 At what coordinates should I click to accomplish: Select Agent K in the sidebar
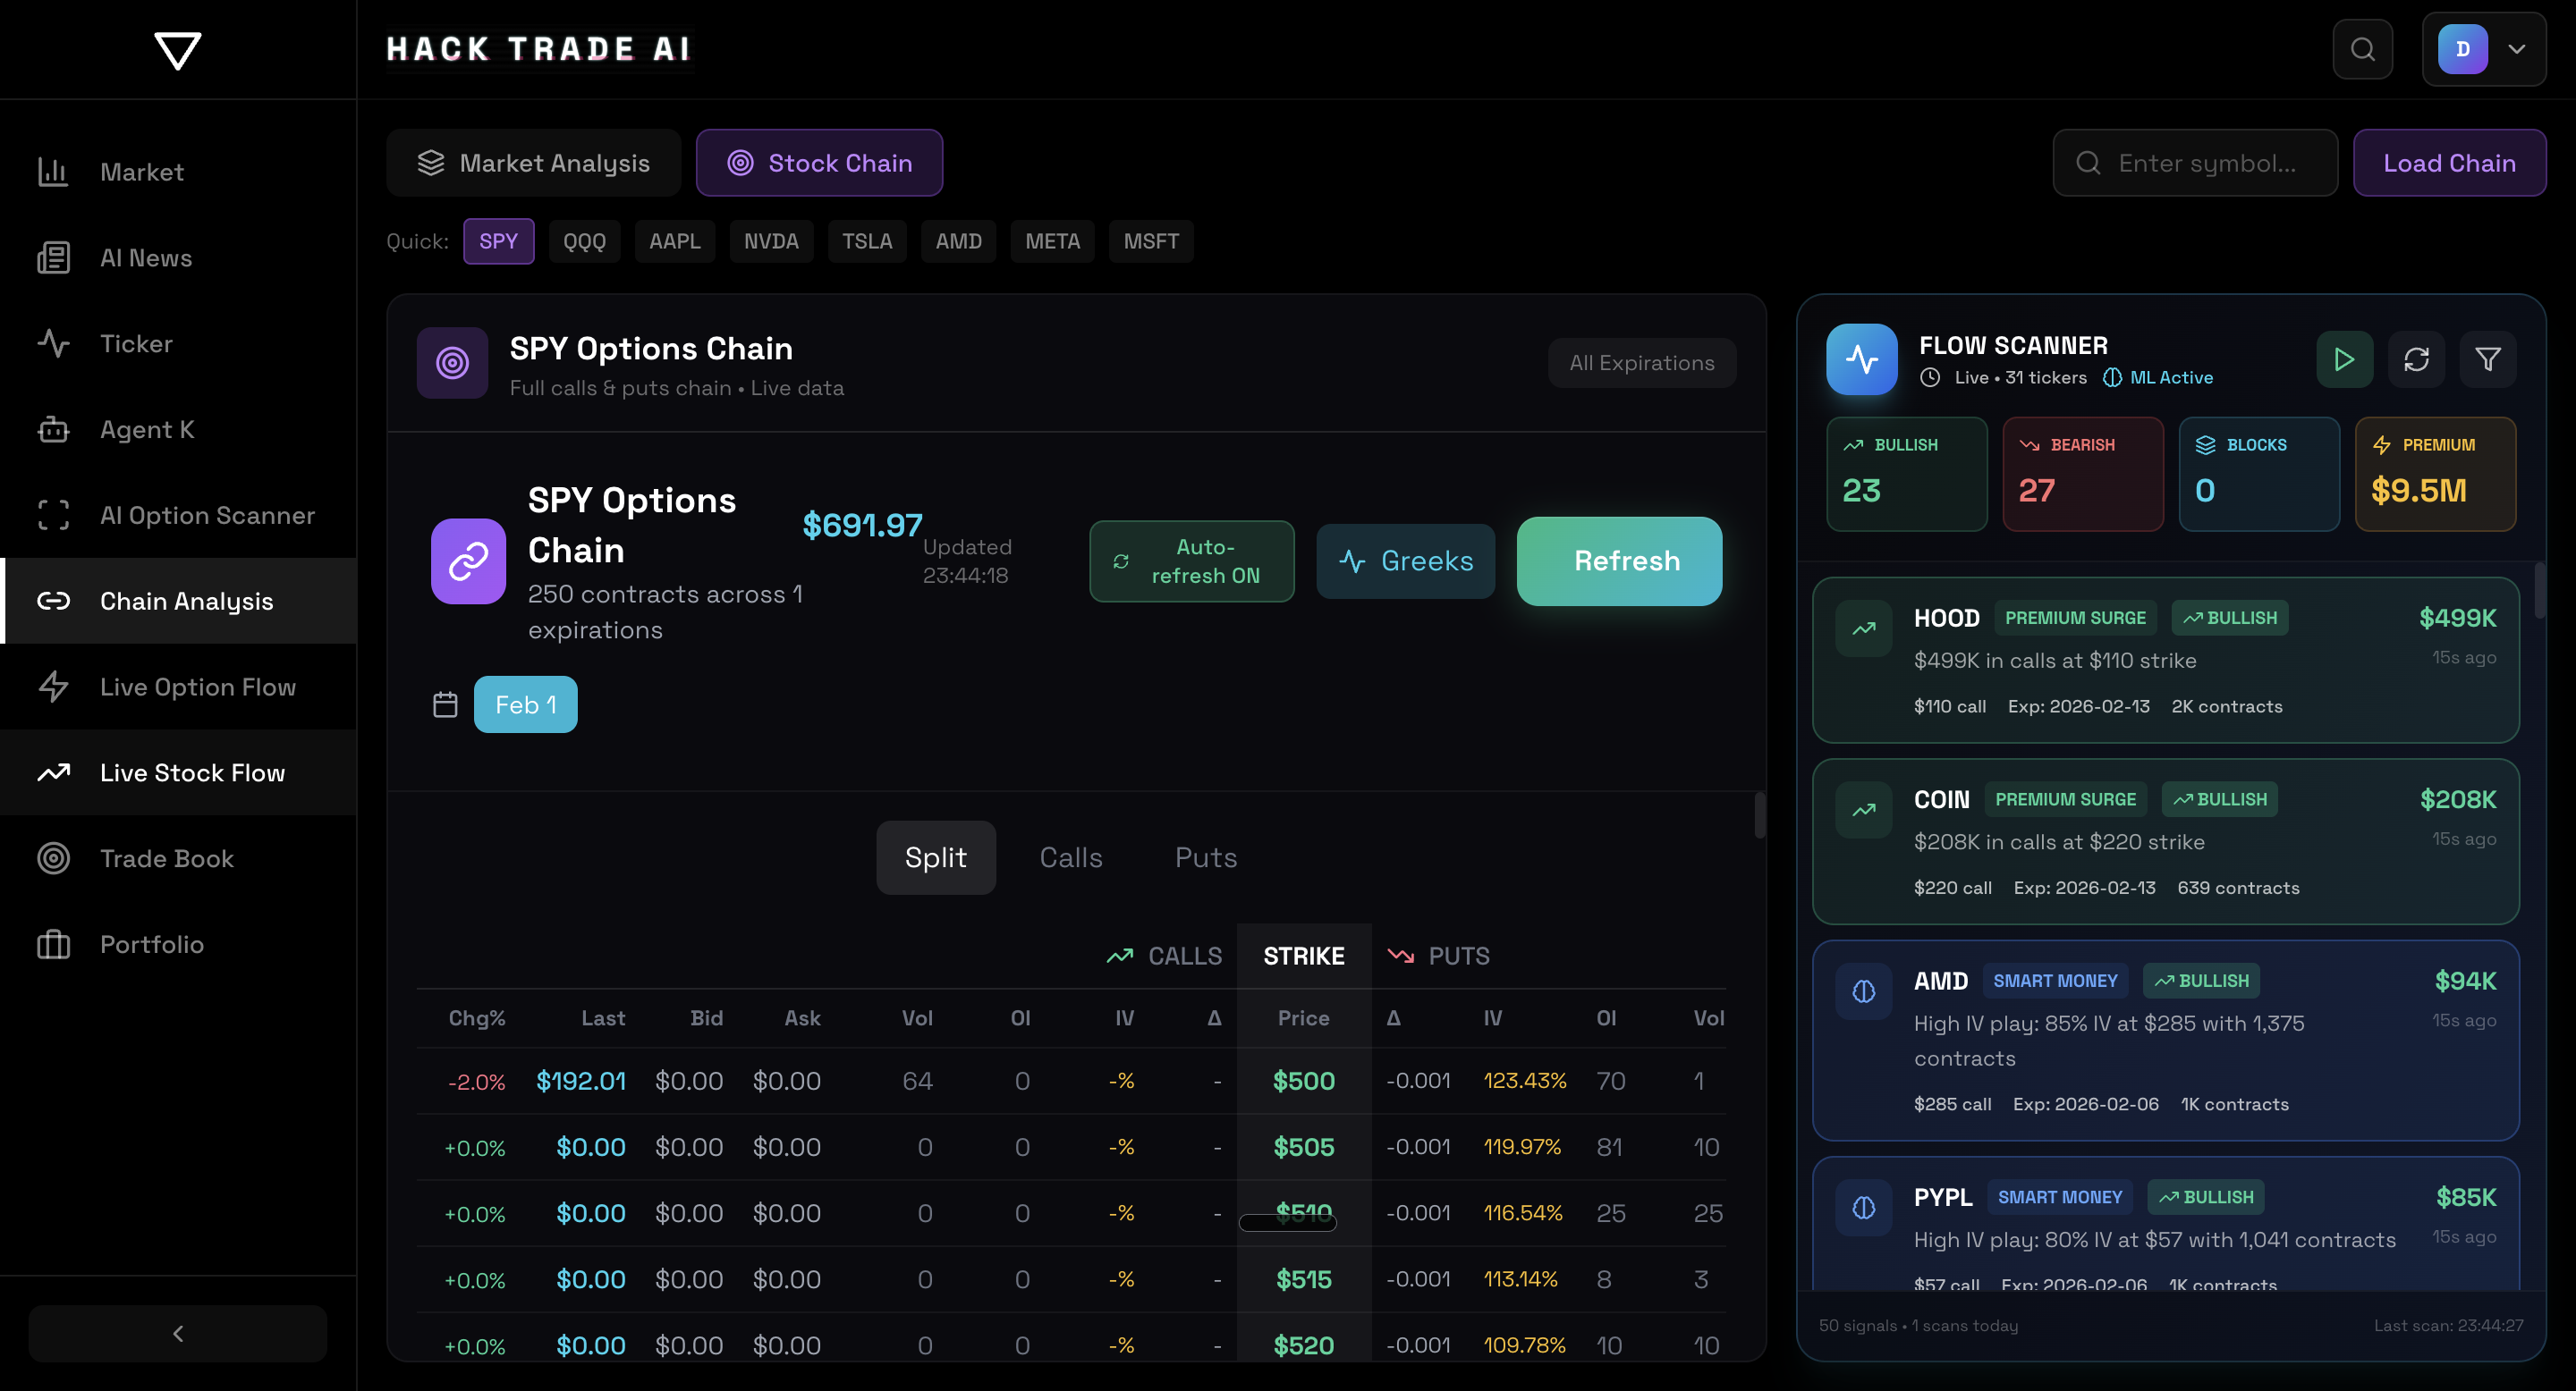(x=147, y=430)
